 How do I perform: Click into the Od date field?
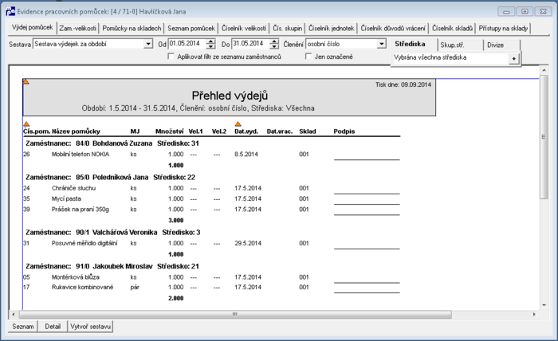(x=187, y=44)
